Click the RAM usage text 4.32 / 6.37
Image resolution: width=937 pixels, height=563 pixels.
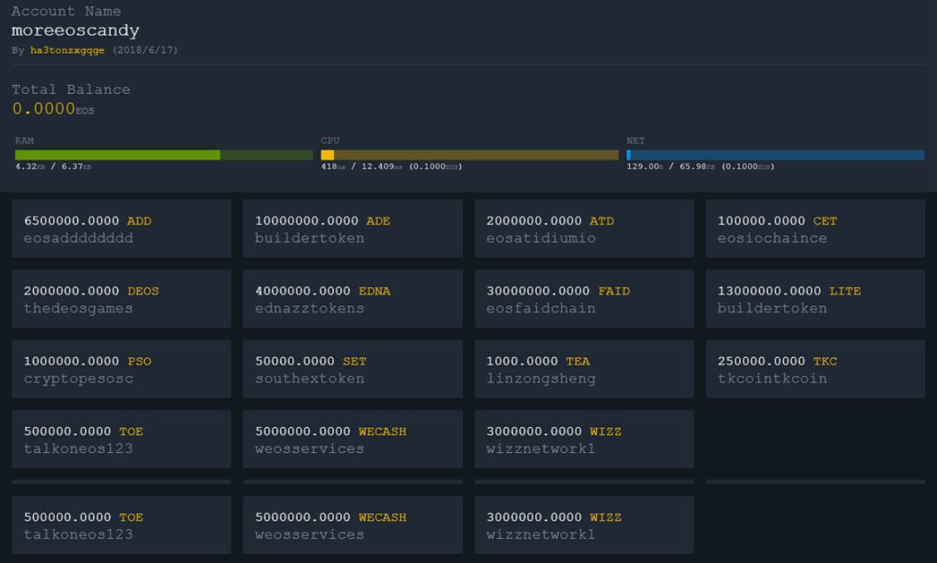click(x=53, y=167)
